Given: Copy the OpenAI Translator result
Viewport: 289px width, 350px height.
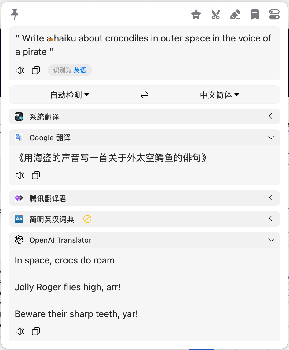Looking at the screenshot, I should point(36,331).
